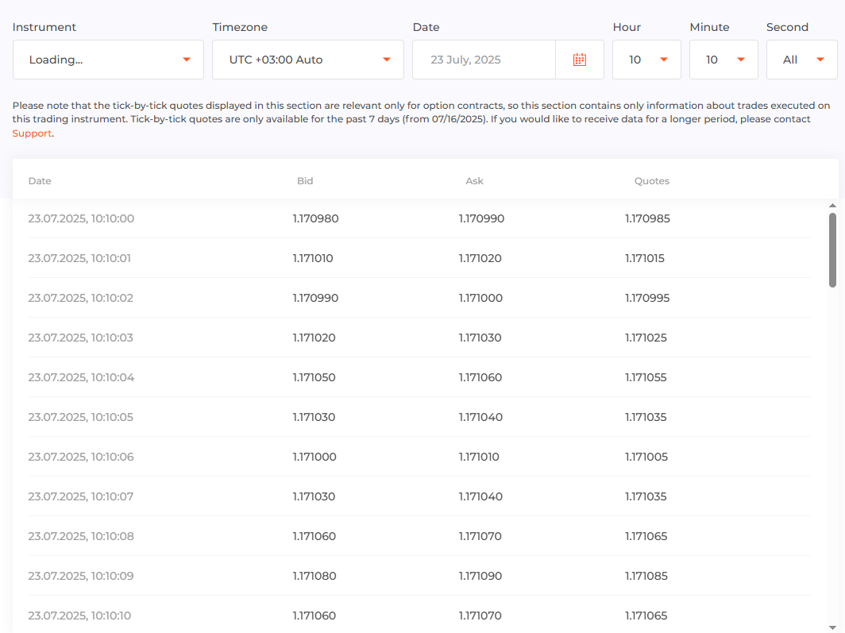Viewport: 845px width, 633px height.
Task: Select quote value 1.170995 at 10:10:02
Action: pyautogui.click(x=647, y=298)
